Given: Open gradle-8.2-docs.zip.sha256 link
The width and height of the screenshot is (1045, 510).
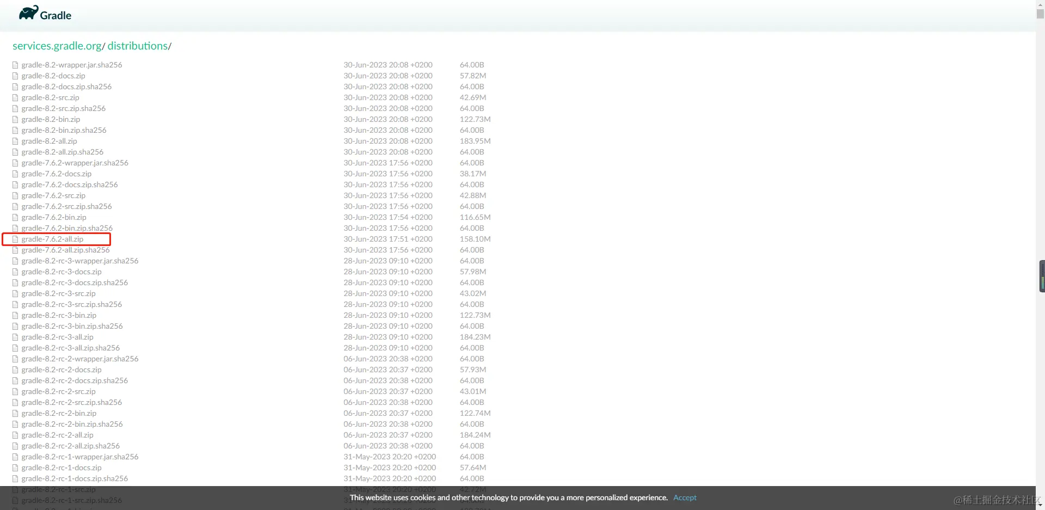Looking at the screenshot, I should [x=66, y=87].
